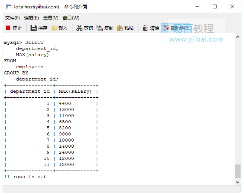Click the Clear (清除) trash icon
Image resolution: width=244 pixels, height=195 pixels.
click(145, 28)
